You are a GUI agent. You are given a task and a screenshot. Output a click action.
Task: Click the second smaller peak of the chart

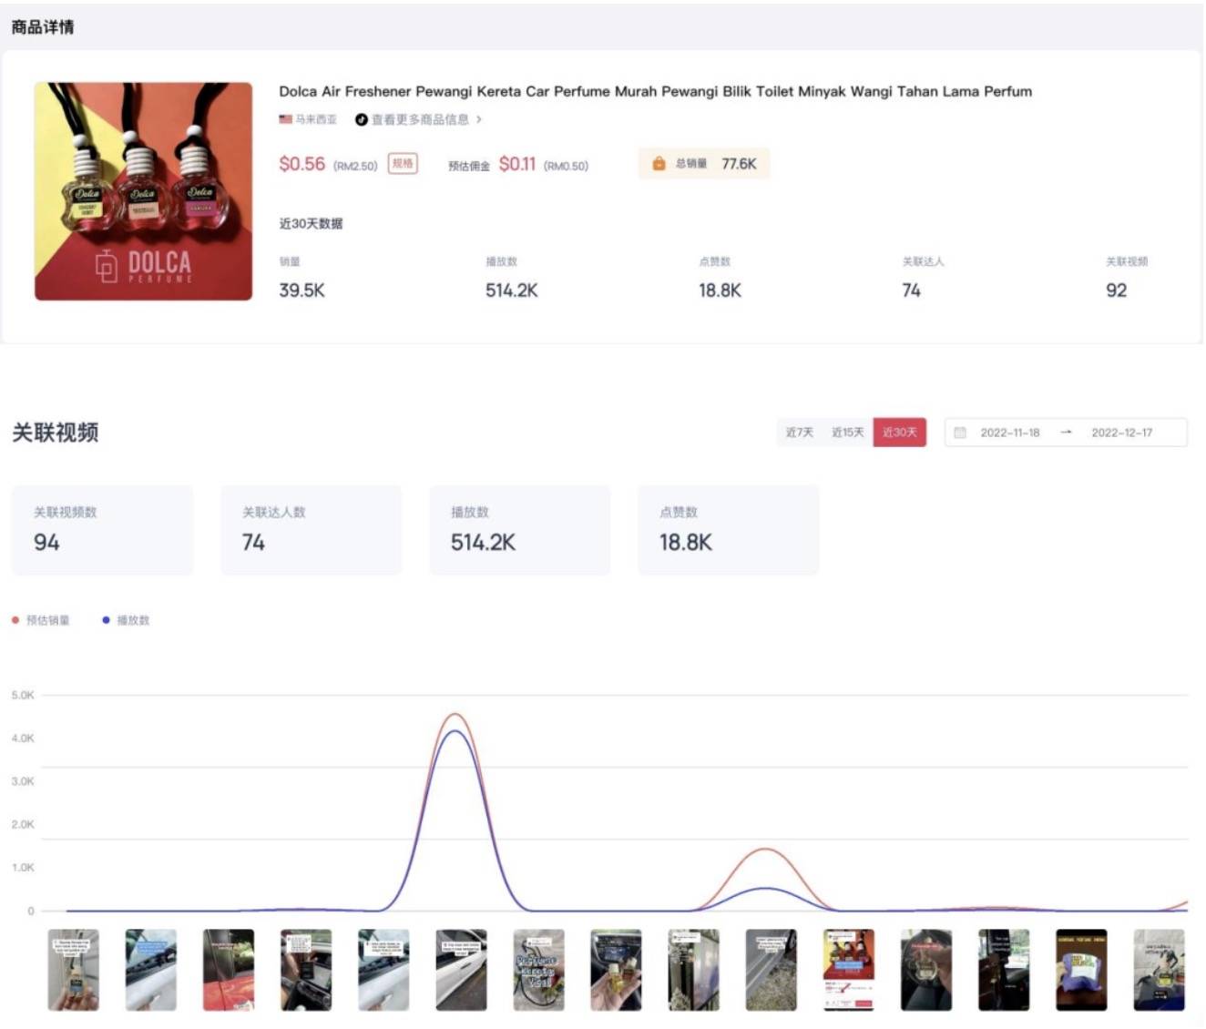point(765,851)
